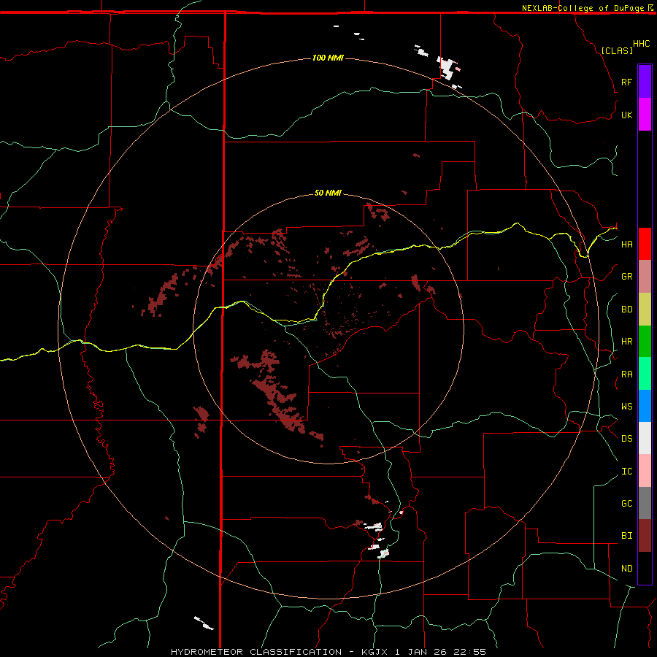The width and height of the screenshot is (657, 657).
Task: Click the HHC product label
Action: point(641,43)
